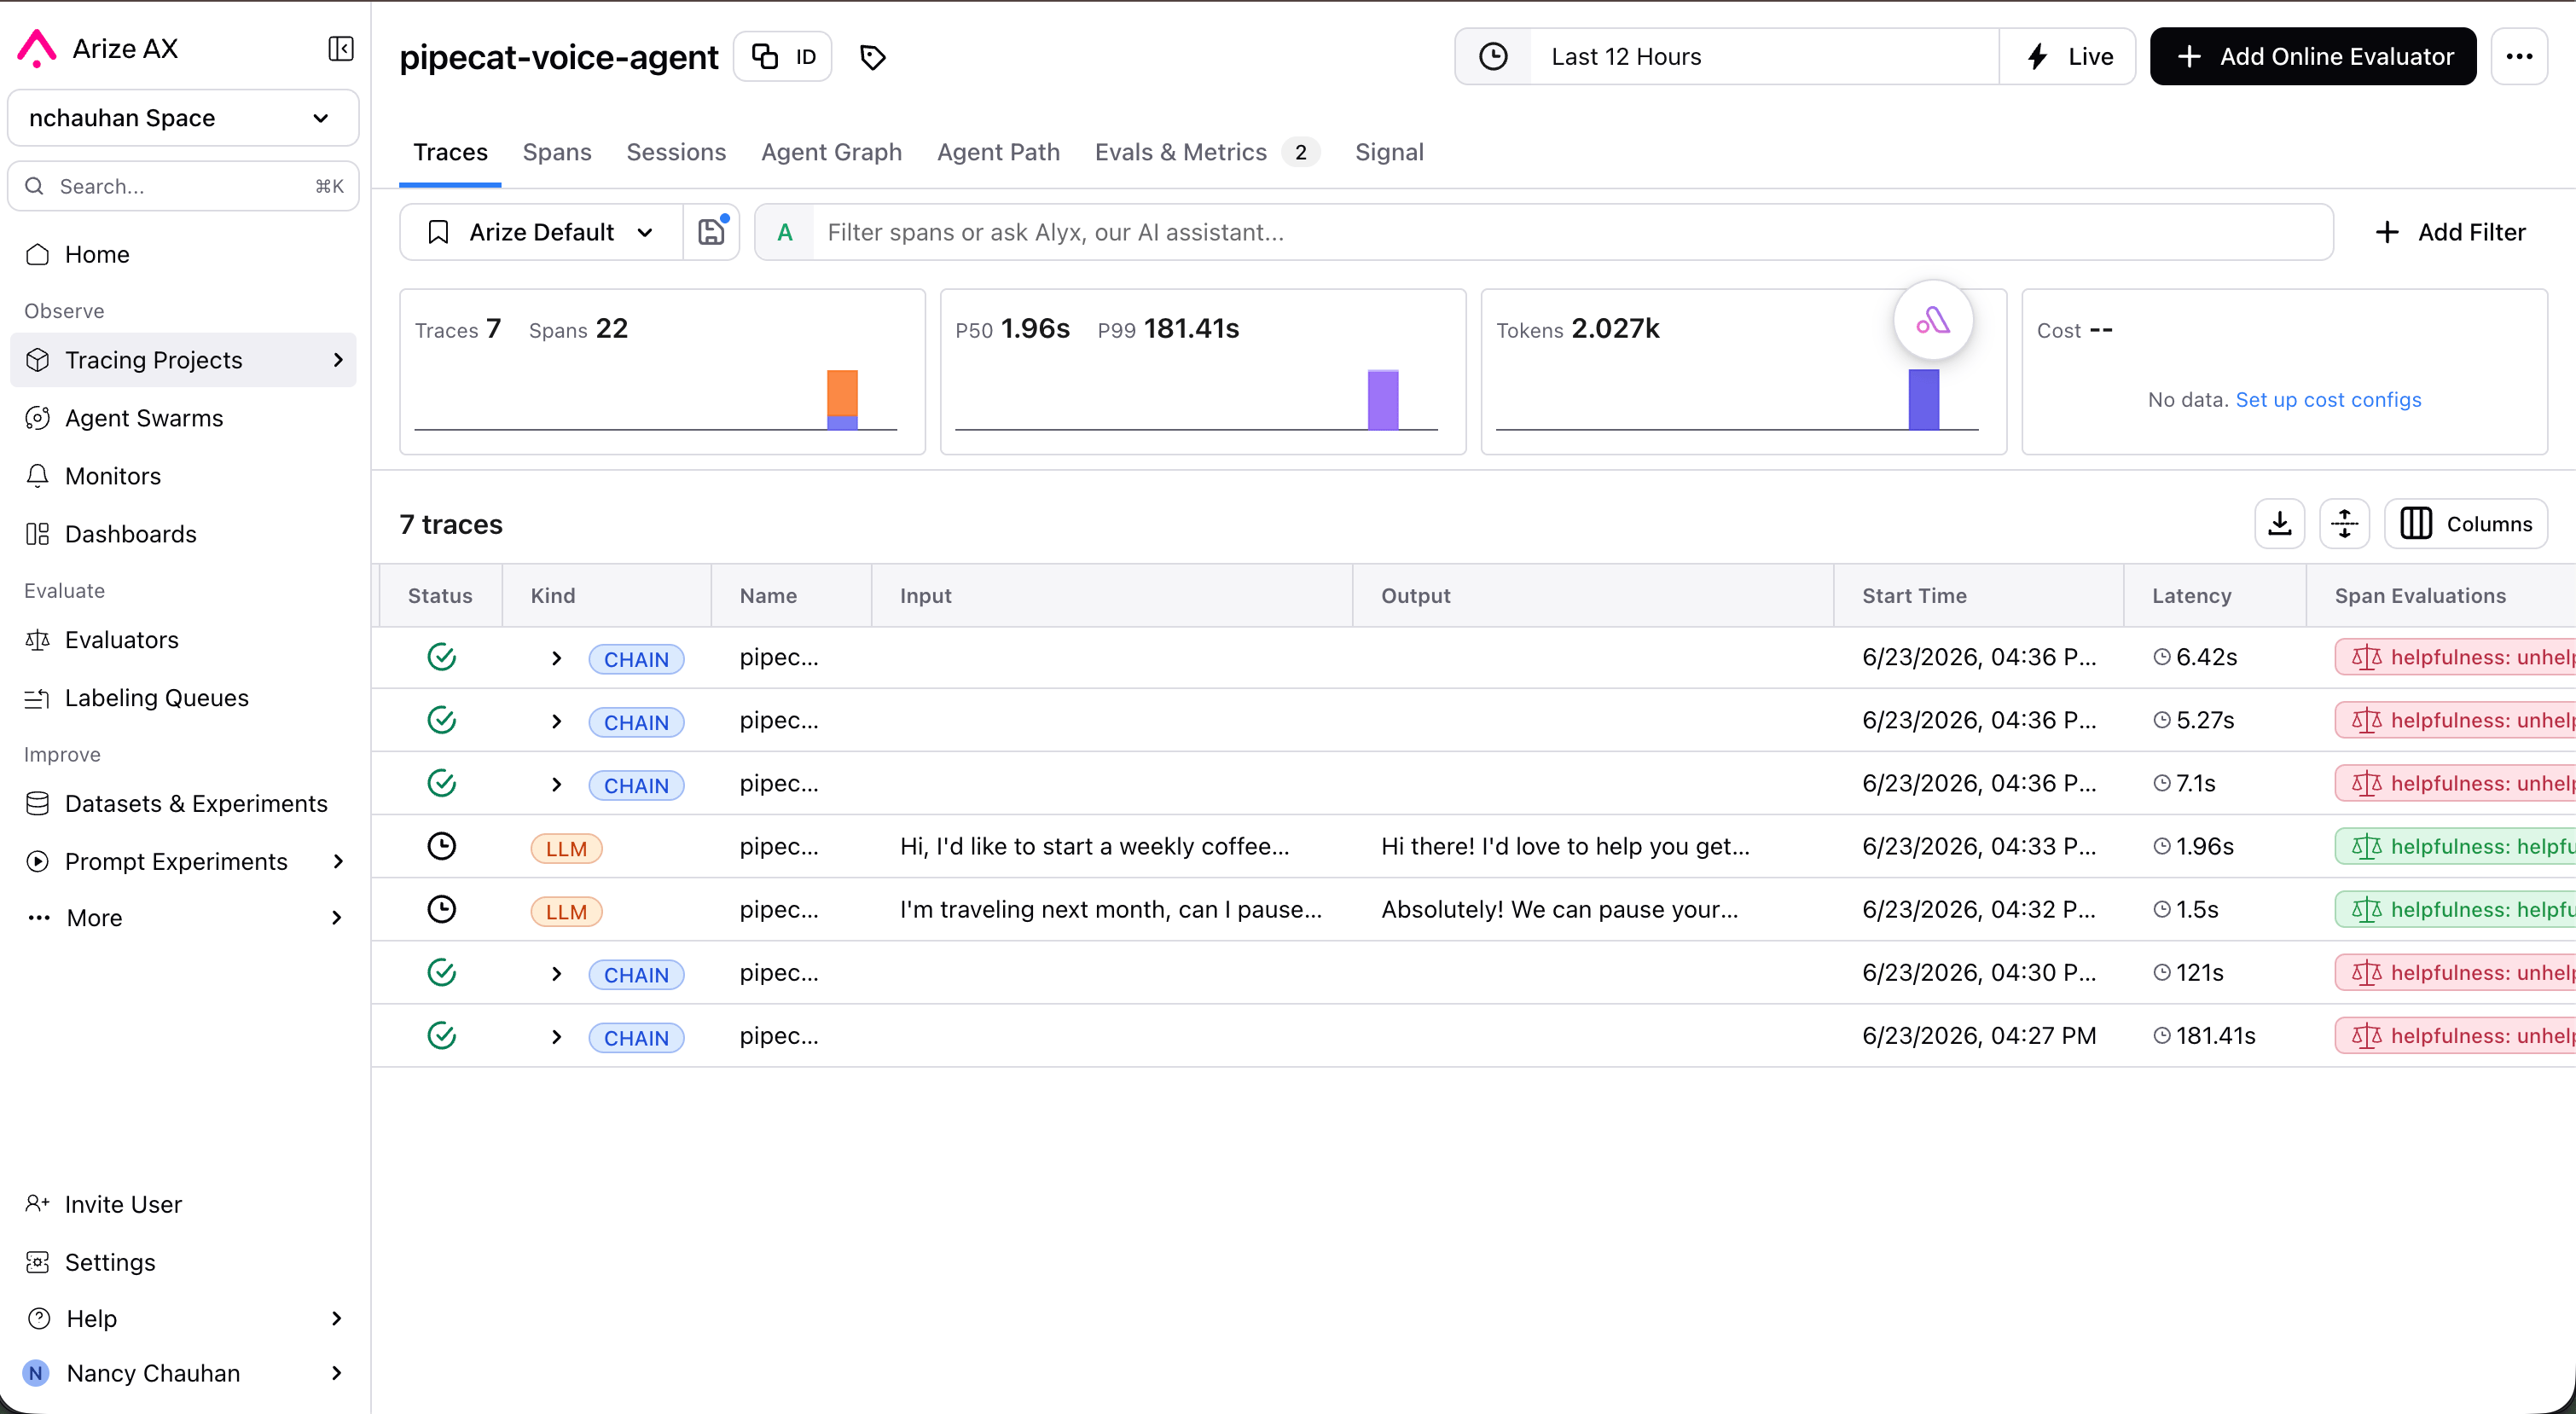Click the CHAIN badge of 121s trace
The width and height of the screenshot is (2576, 1414).
636,974
